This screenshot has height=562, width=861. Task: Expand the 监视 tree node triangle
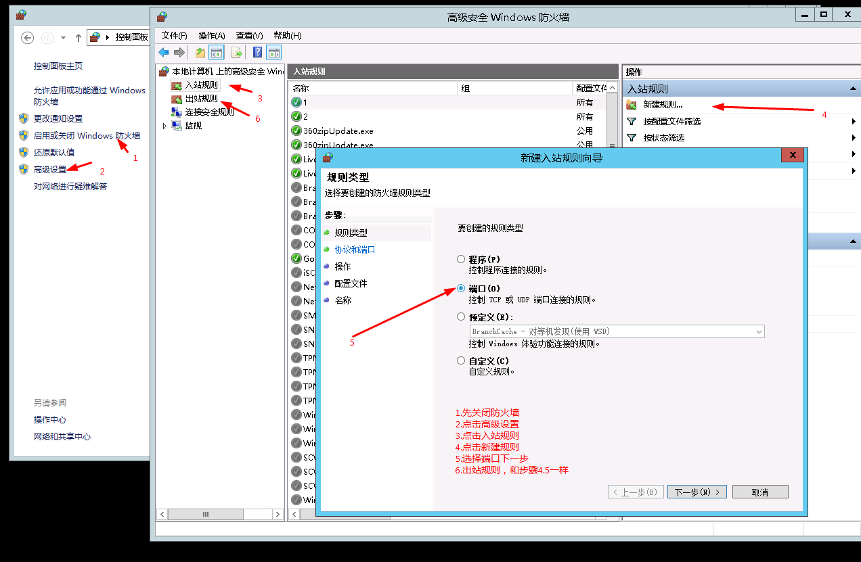click(x=164, y=126)
